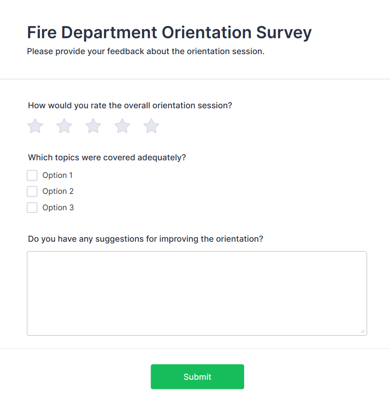Check the Option 3 checkbox
Viewport: 390px width, 410px height.
tap(32, 207)
